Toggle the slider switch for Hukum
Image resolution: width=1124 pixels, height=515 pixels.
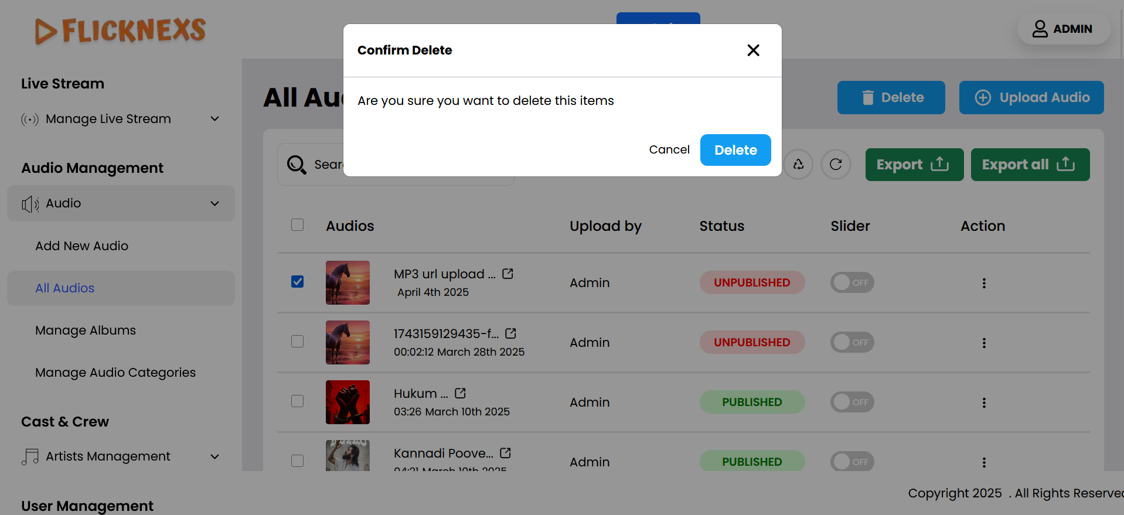(852, 402)
